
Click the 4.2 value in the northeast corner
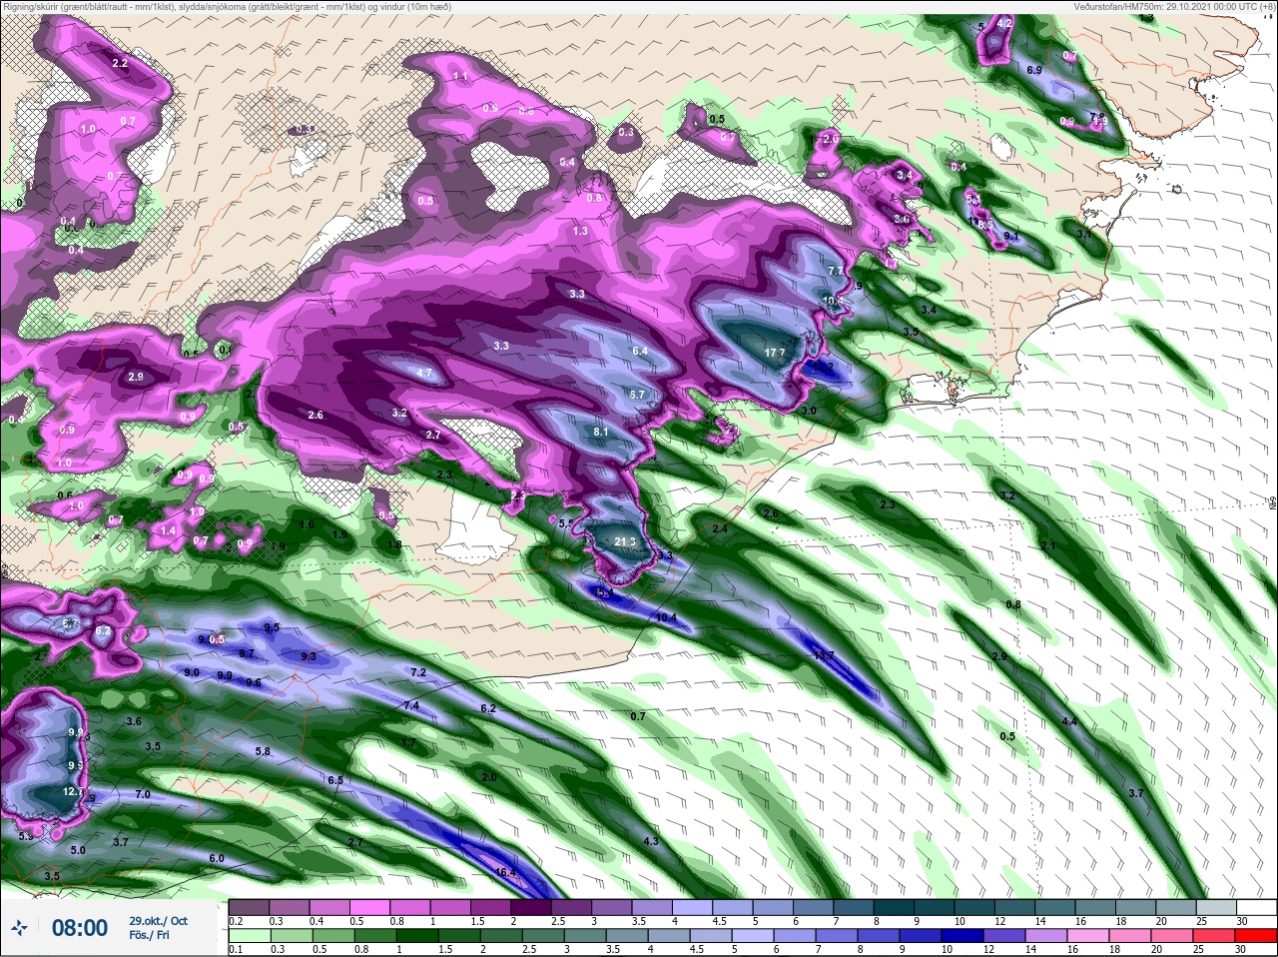tap(1005, 23)
